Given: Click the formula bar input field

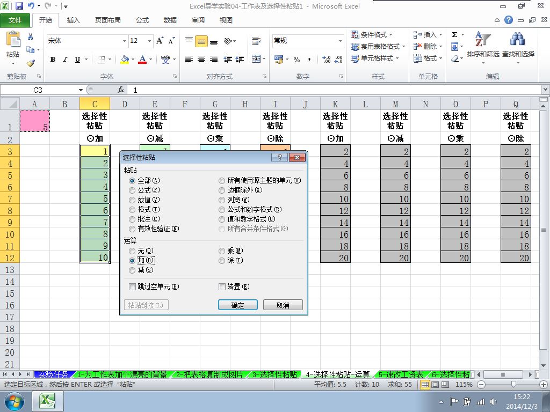Looking at the screenshot, I should 334,90.
